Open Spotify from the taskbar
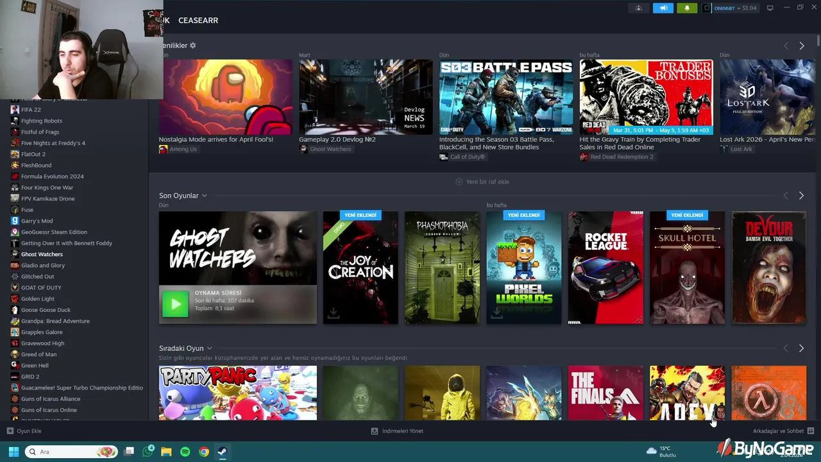The image size is (821, 462). 185,452
